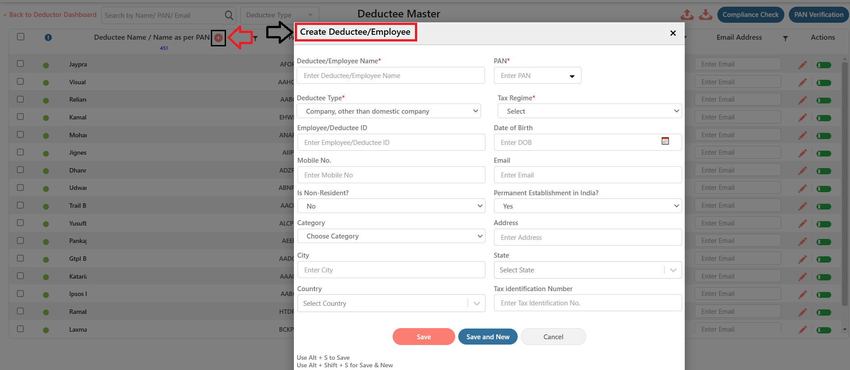Toggle the active switch for Jaypra row

(x=824, y=65)
